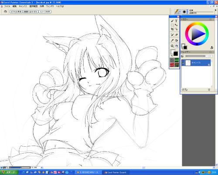Open the Windows Start (スタート) button

[9, 172]
